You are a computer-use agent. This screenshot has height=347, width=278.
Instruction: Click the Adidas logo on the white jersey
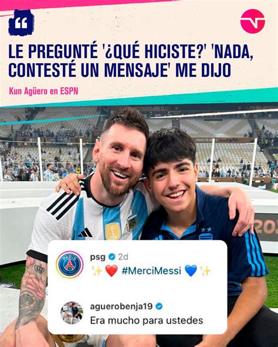[x=85, y=233]
